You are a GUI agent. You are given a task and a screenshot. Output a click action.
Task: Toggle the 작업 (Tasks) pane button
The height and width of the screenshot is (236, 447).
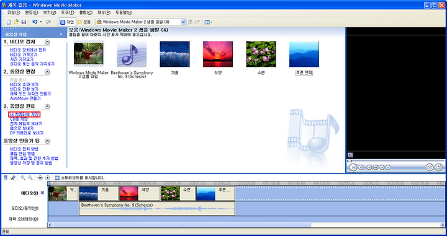pos(67,22)
